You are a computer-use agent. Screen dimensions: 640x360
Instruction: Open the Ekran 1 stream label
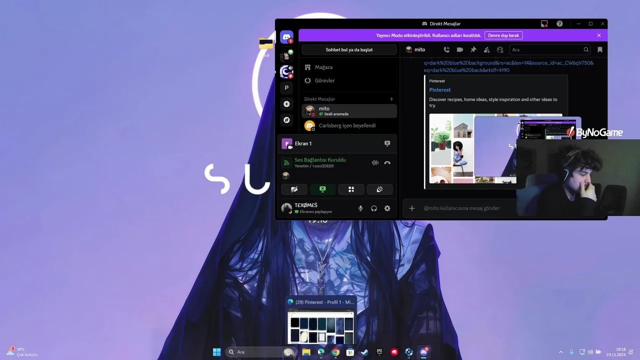point(303,143)
